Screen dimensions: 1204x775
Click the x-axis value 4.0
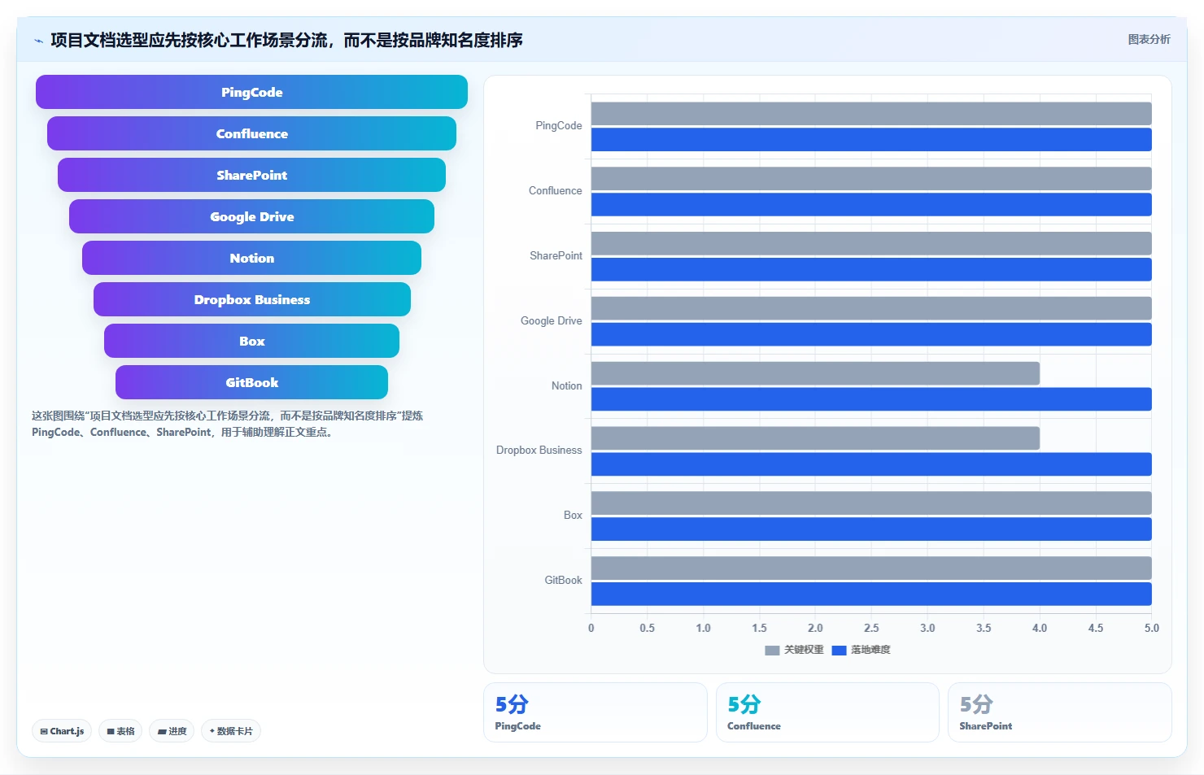(x=1040, y=629)
